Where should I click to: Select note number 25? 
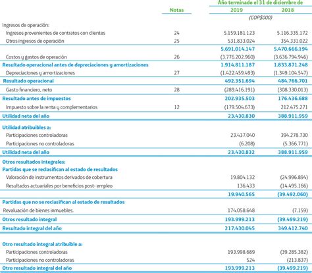click(x=176, y=41)
